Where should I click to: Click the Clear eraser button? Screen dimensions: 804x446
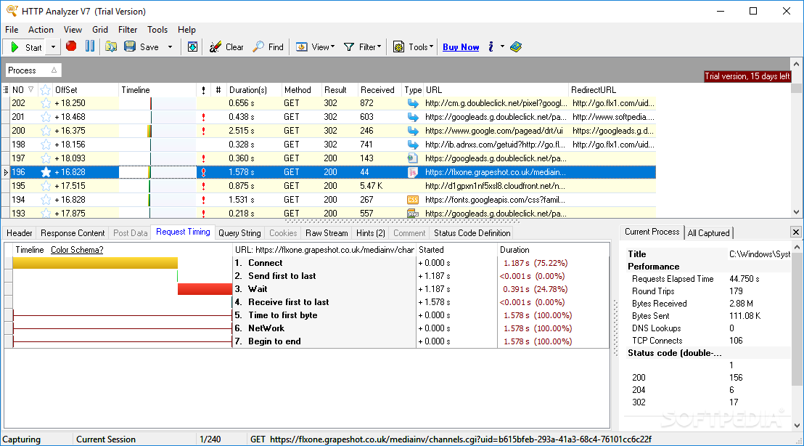[x=226, y=47]
